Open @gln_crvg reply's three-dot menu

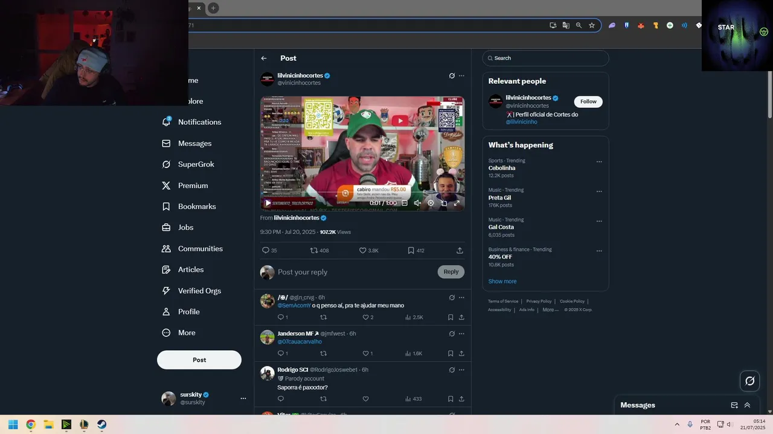[x=461, y=298]
